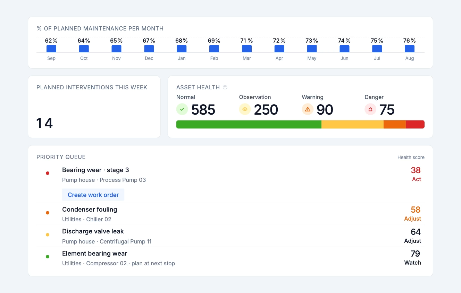Click the yellow eye Observation icon

(245, 109)
